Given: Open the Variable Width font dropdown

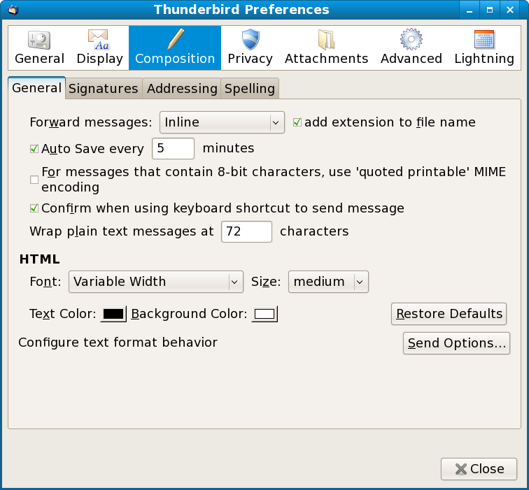Looking at the screenshot, I should 156,282.
